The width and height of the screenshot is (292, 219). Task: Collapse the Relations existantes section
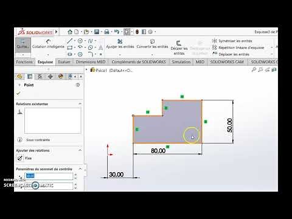click(x=80, y=104)
